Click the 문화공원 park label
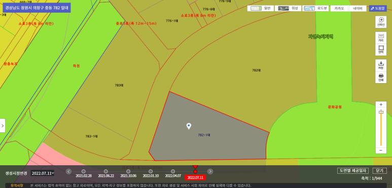 (335, 107)
